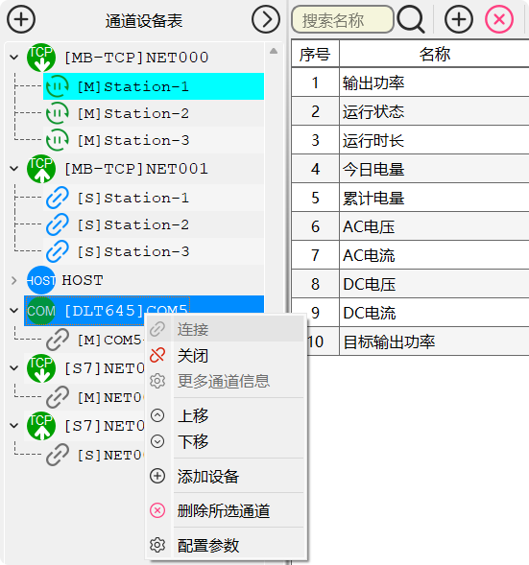Select the [M]Station-2 tree item
The image size is (529, 565).
[154, 113]
